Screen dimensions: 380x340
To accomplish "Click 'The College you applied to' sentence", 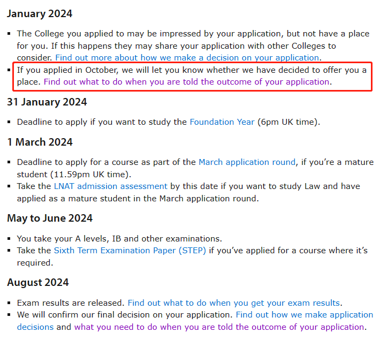I will 193,46.
